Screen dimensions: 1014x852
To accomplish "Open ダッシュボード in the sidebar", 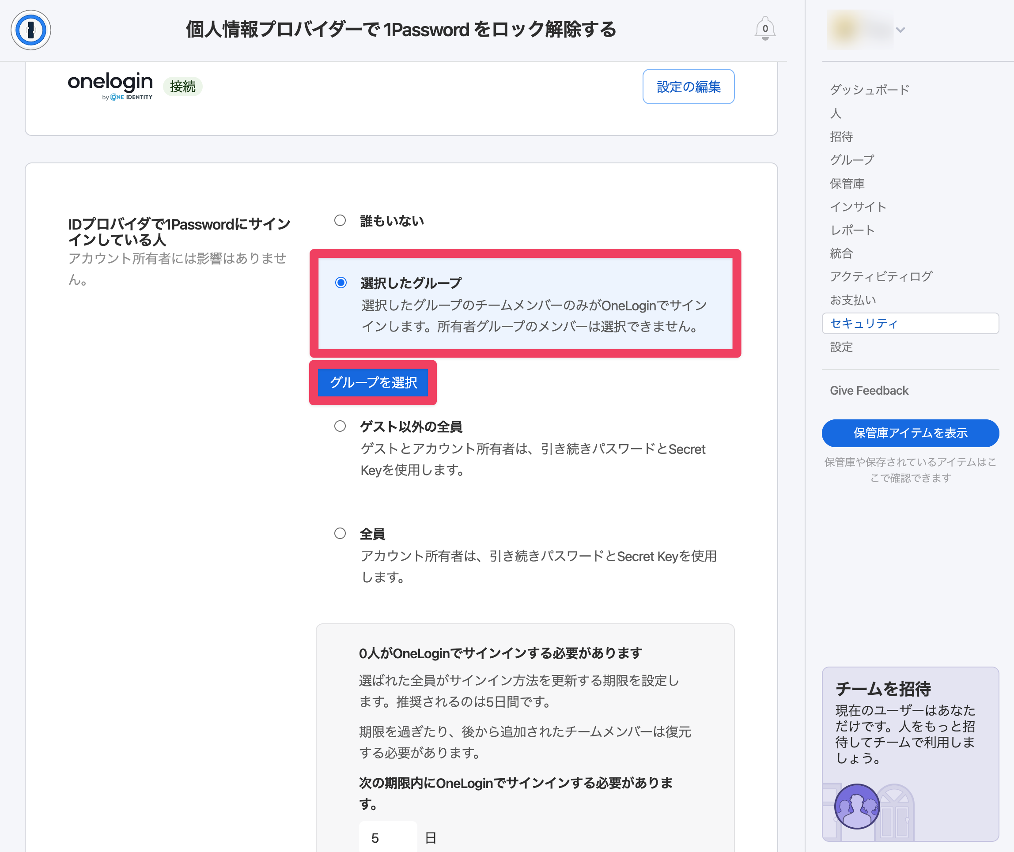I will pyautogui.click(x=869, y=89).
